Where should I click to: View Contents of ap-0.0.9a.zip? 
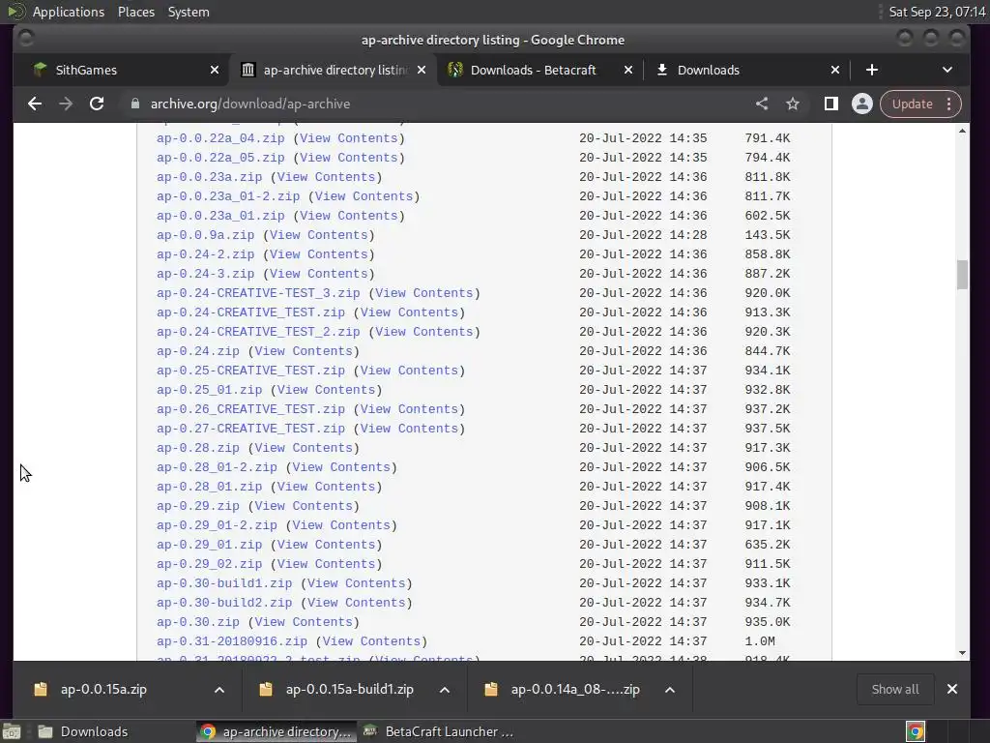[x=318, y=235]
